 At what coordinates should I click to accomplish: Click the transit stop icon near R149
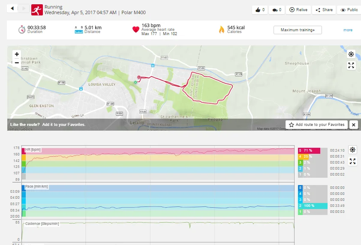(x=153, y=66)
